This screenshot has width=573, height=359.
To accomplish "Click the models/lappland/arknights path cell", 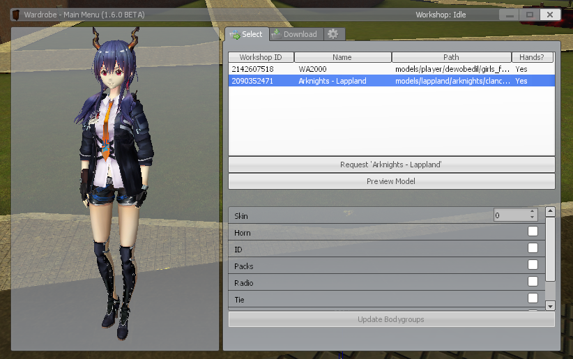I will point(452,81).
